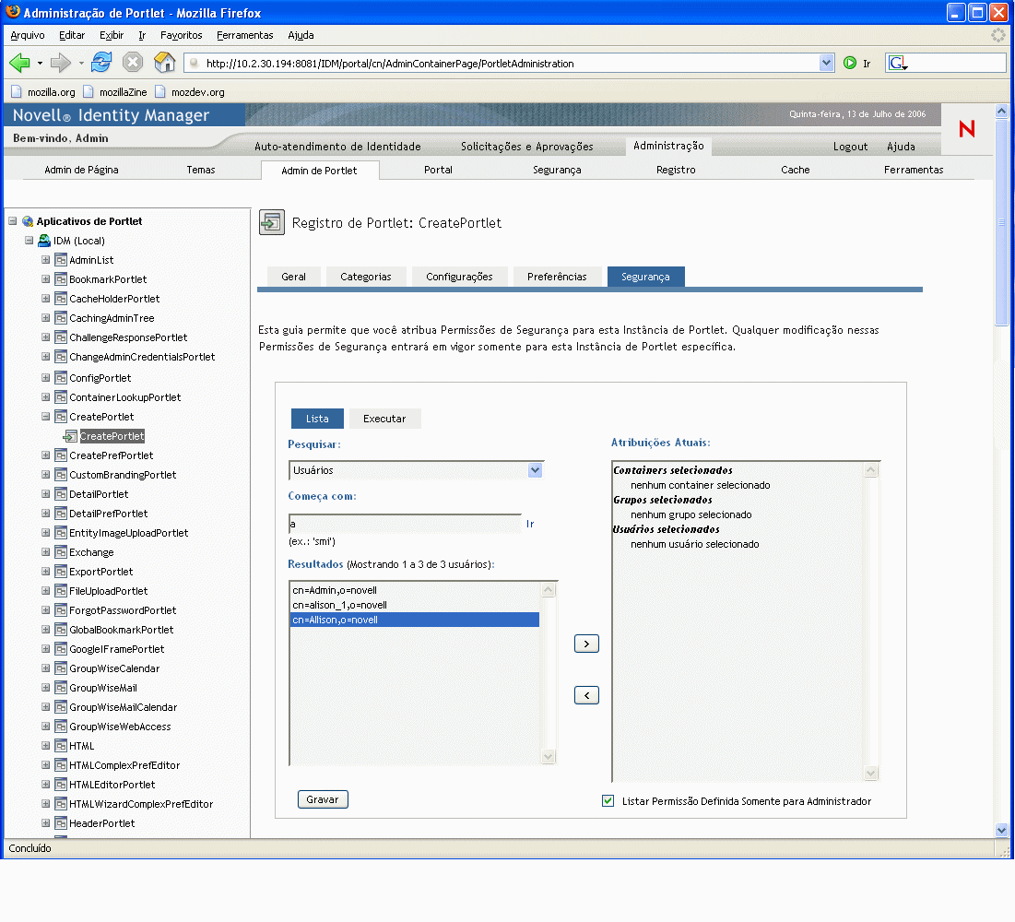1015x922 pixels.
Task: Click the AdminList portlet icon in tree
Action: click(x=61, y=260)
